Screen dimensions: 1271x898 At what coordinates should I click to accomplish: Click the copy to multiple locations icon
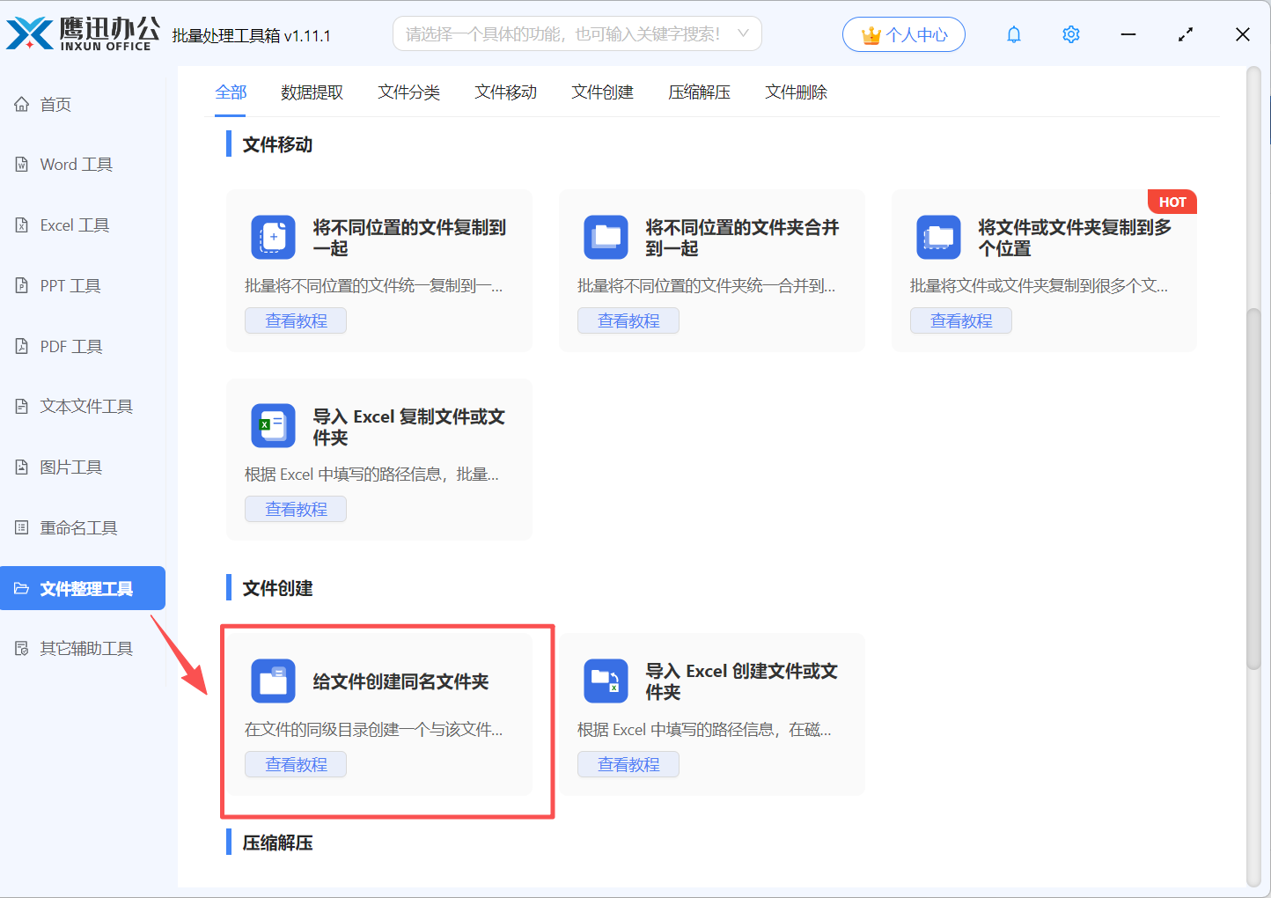click(938, 238)
